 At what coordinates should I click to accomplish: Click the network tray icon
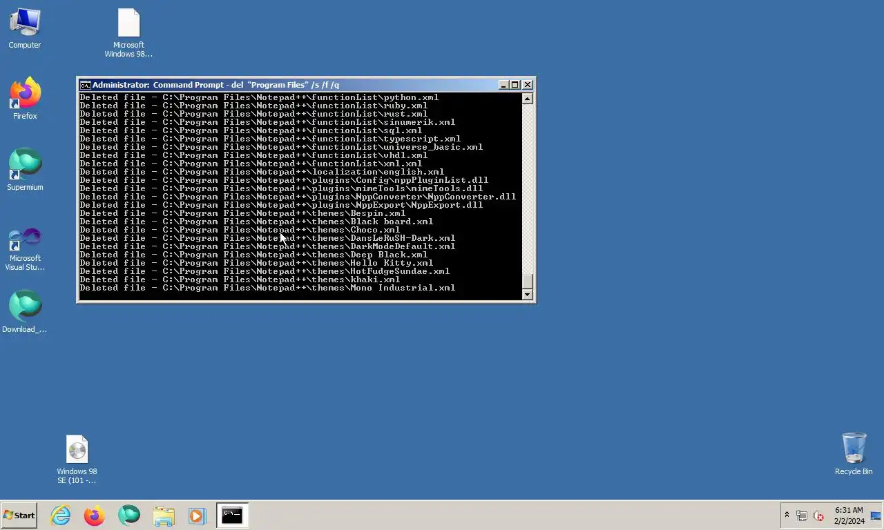(802, 516)
